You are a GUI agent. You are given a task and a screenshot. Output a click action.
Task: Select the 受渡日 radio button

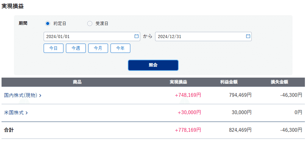coord(89,24)
